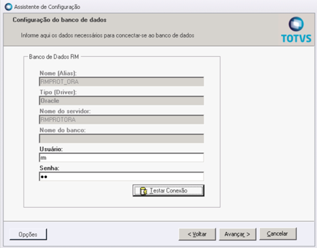Screen dimensions: 317x248
Task: Click the Banco de Dados RM group label
Action: pos(54,56)
